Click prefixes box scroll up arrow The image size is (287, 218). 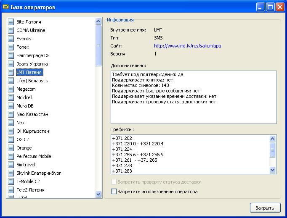coord(273,139)
